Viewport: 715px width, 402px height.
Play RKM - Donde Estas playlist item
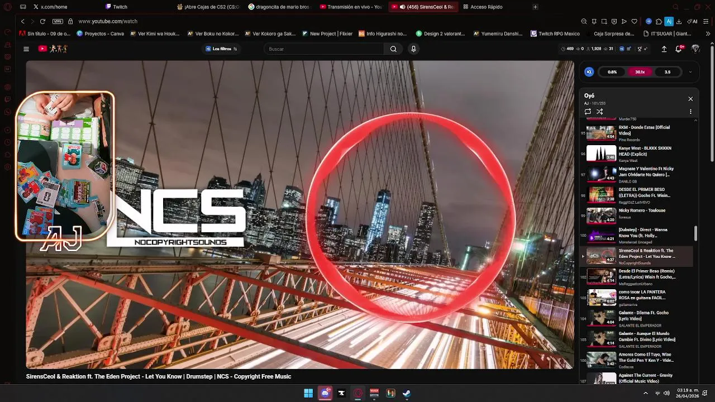[x=637, y=132]
